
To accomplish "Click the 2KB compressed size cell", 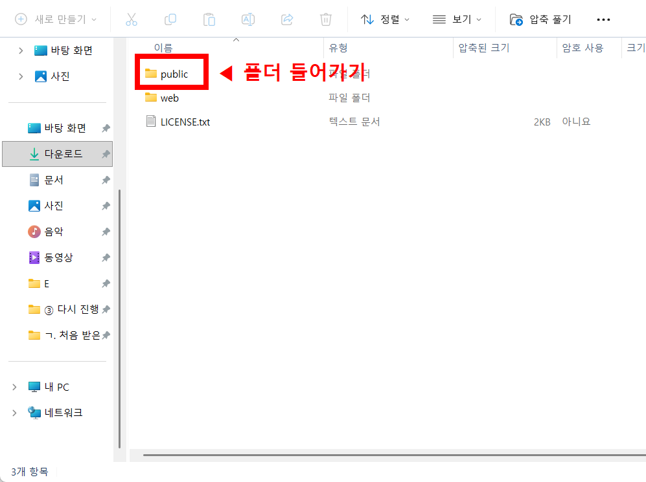I will [x=542, y=122].
